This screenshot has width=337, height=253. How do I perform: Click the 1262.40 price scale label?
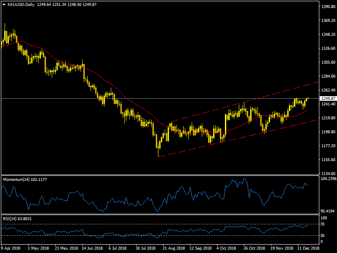[x=327, y=90]
